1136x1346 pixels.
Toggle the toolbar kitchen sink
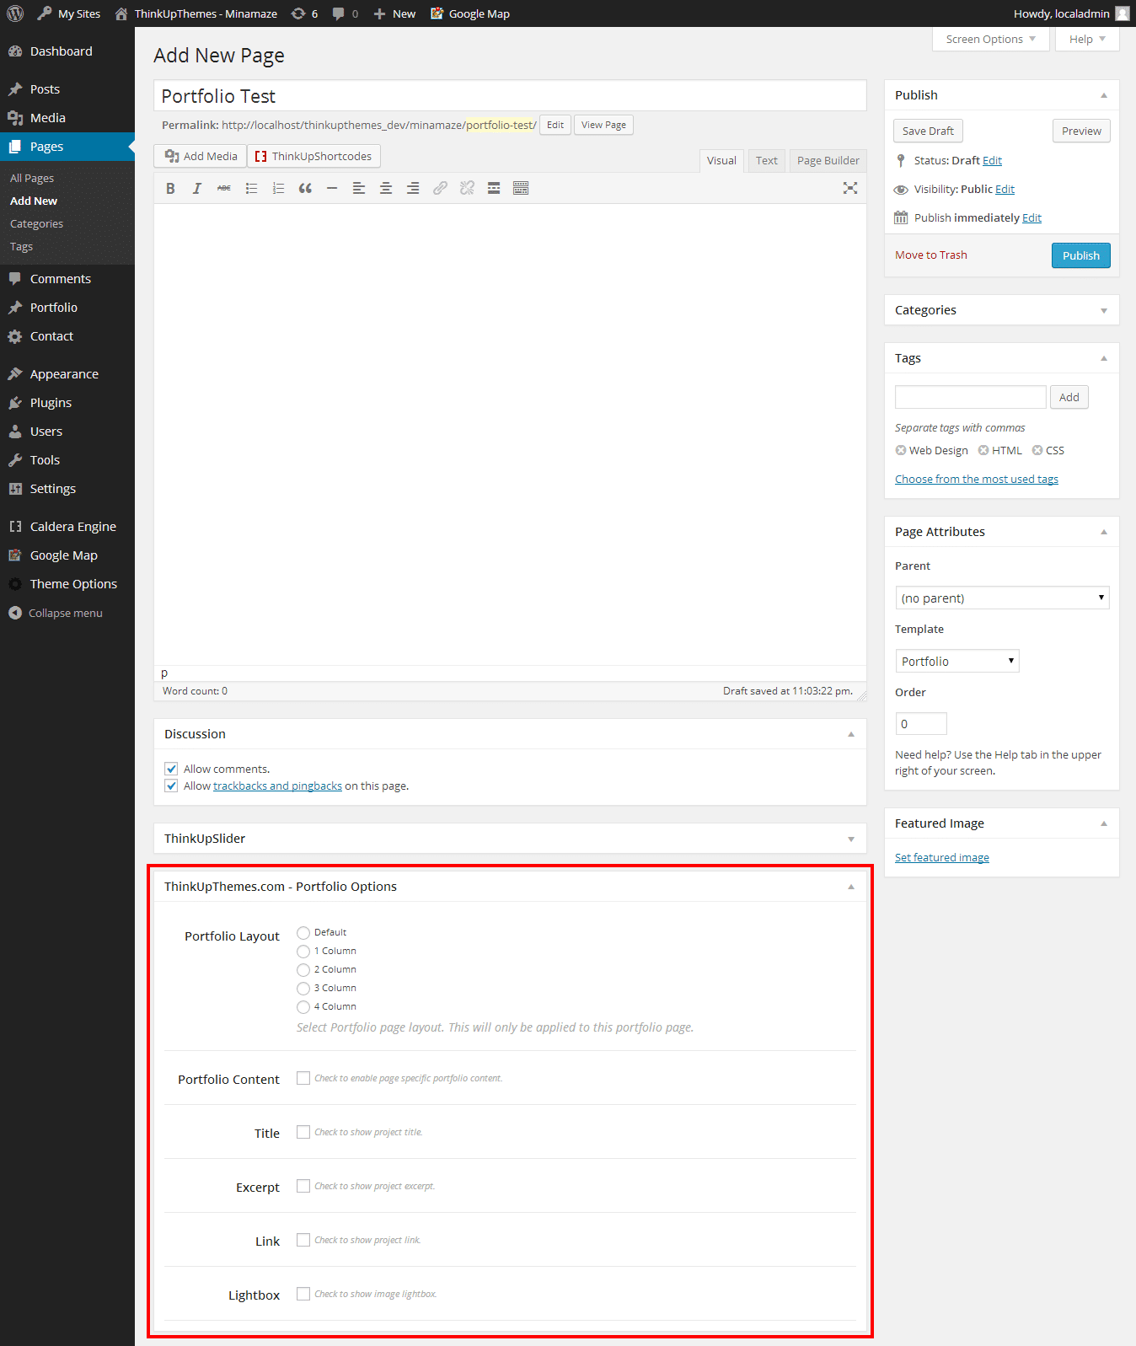click(521, 189)
